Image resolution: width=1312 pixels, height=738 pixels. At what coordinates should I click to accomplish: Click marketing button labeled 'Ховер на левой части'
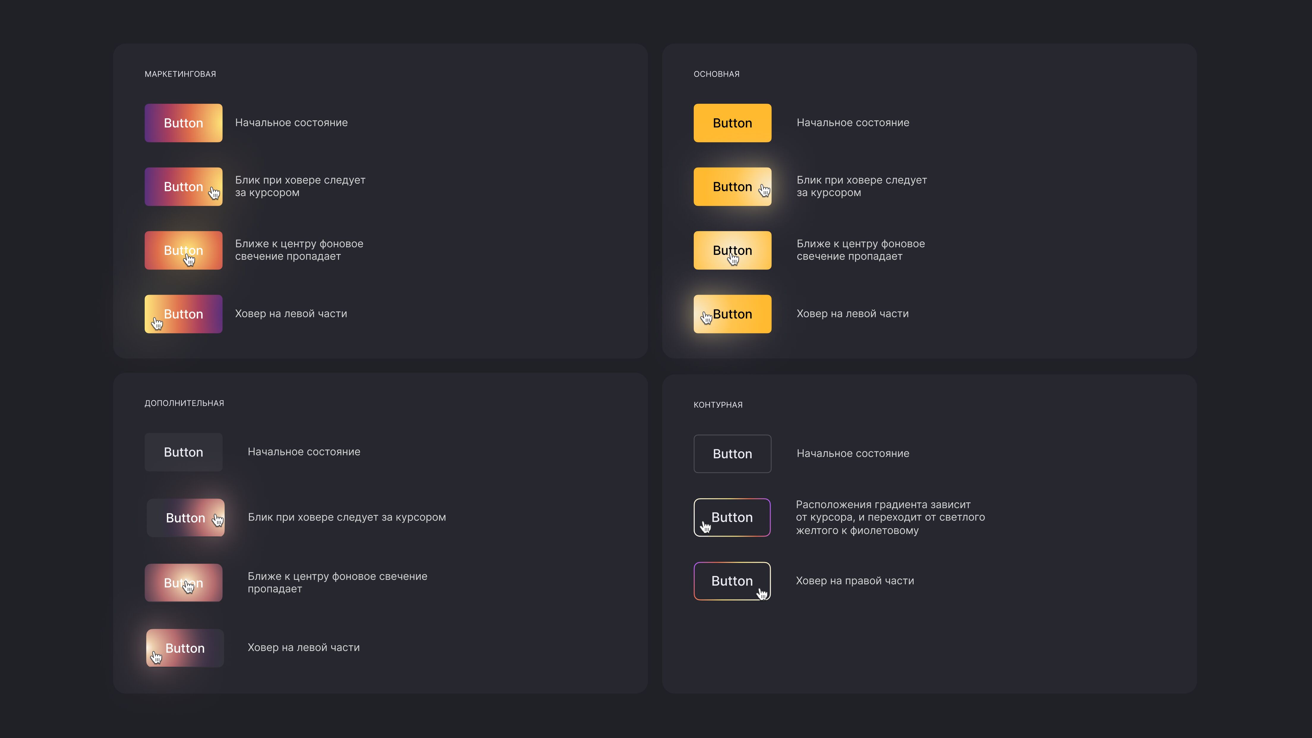(183, 314)
